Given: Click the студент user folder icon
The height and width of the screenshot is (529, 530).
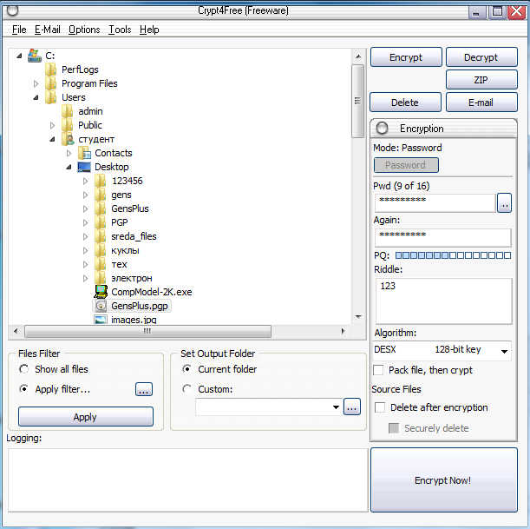Looking at the screenshot, I should (68, 139).
